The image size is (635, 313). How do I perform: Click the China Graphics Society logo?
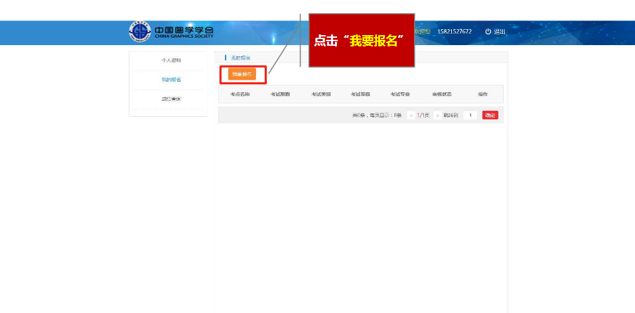coord(171,32)
